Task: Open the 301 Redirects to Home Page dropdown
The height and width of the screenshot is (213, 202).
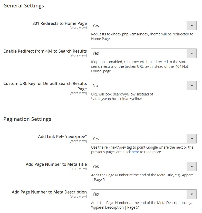Action: pos(144,26)
